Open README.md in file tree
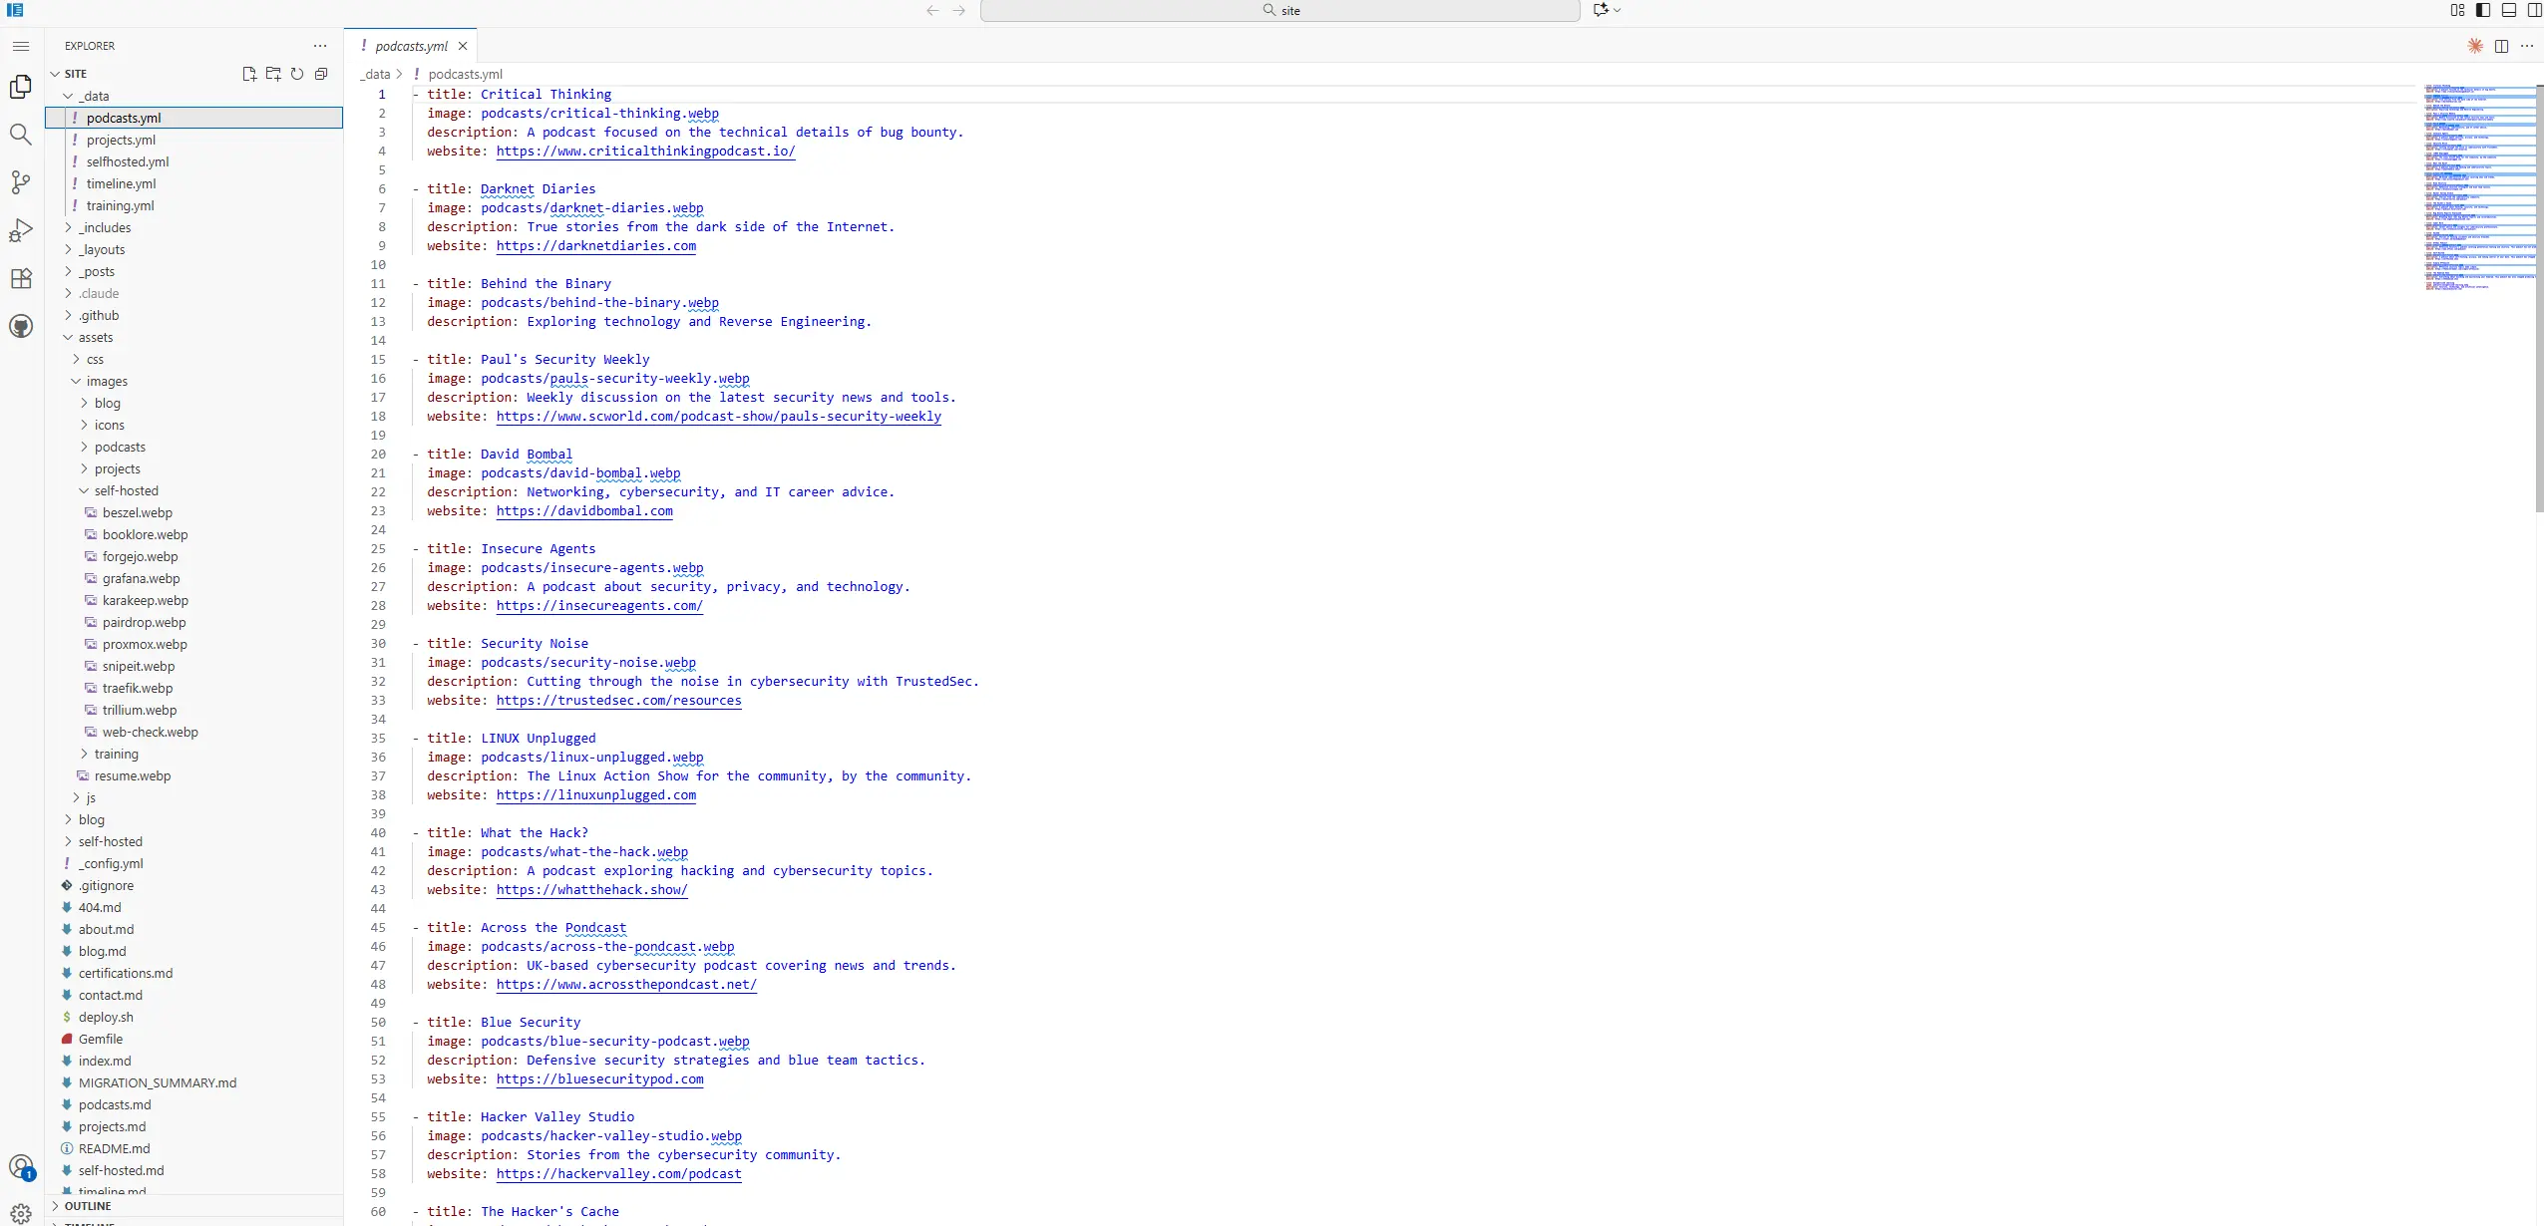 (114, 1148)
